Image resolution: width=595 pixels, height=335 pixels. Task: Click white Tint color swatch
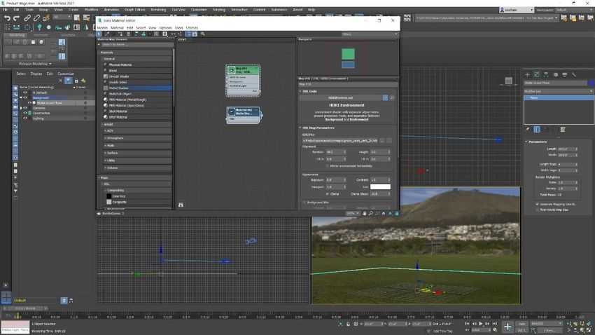pyautogui.click(x=380, y=186)
